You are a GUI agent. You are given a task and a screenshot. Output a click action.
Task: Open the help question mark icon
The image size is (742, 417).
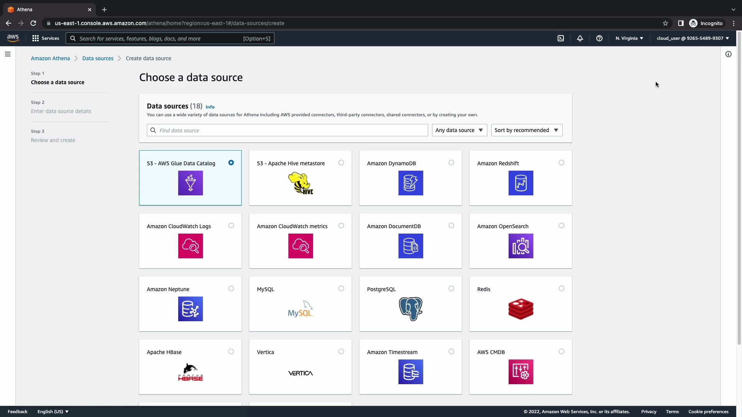coord(599,38)
